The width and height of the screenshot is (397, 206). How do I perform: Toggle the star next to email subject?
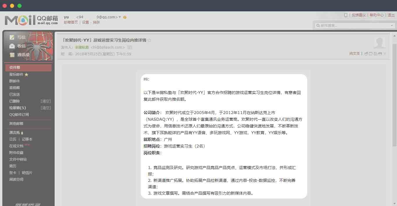click(x=149, y=40)
